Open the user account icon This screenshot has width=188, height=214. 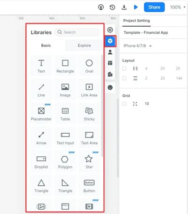[101, 7]
